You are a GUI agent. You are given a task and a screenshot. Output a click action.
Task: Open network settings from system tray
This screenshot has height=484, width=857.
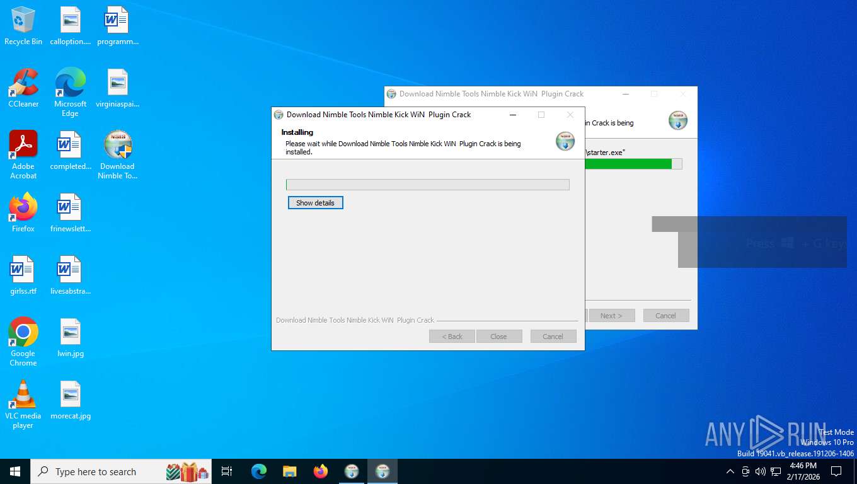(x=776, y=471)
